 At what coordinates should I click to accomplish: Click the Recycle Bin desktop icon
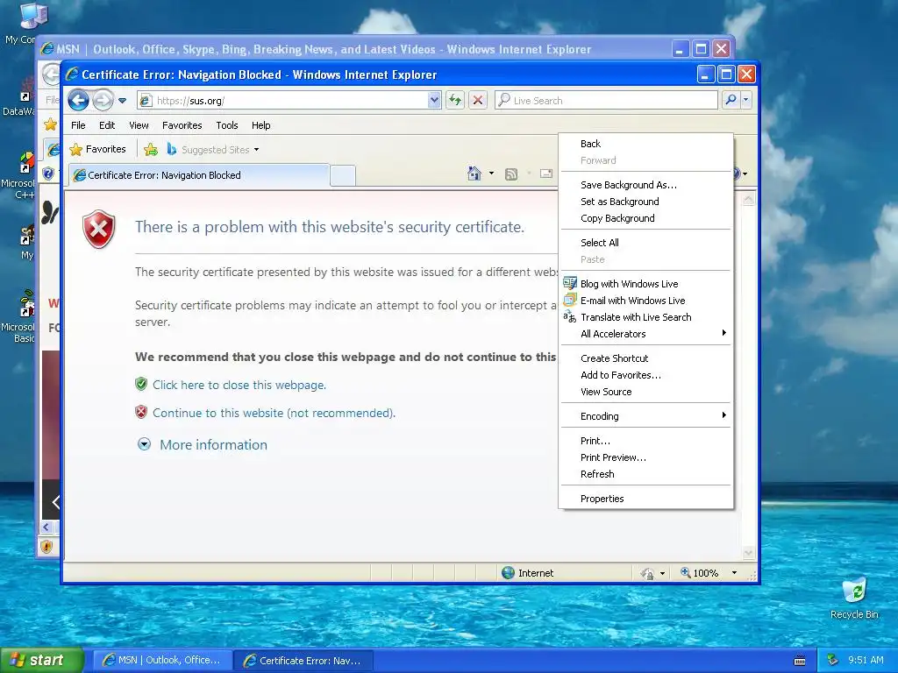(854, 598)
